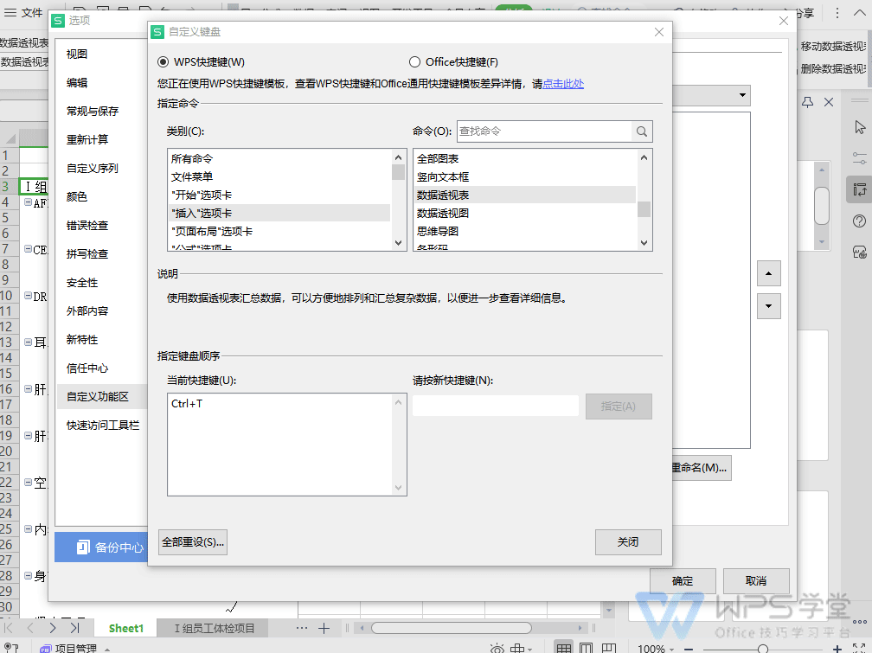Switch to the I组员工体检项目 sheet tab

point(215,629)
